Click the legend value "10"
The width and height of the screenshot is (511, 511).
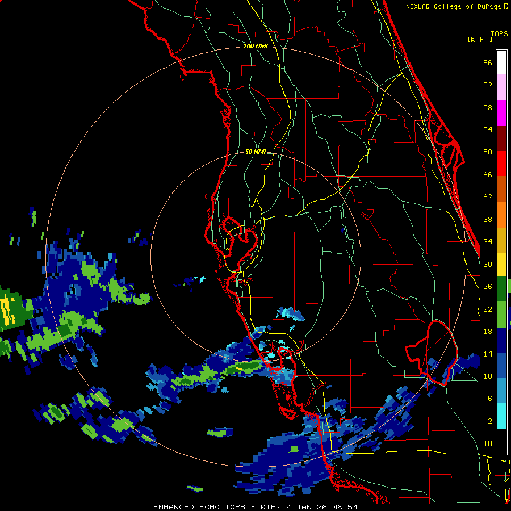tap(488, 376)
